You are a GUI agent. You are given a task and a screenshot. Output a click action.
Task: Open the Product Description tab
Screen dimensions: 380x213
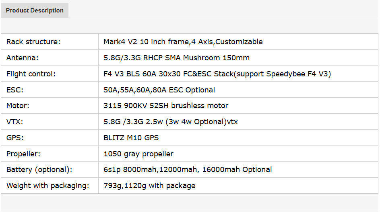[35, 10]
